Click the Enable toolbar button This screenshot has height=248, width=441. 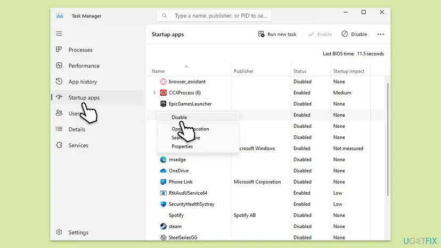click(x=320, y=34)
